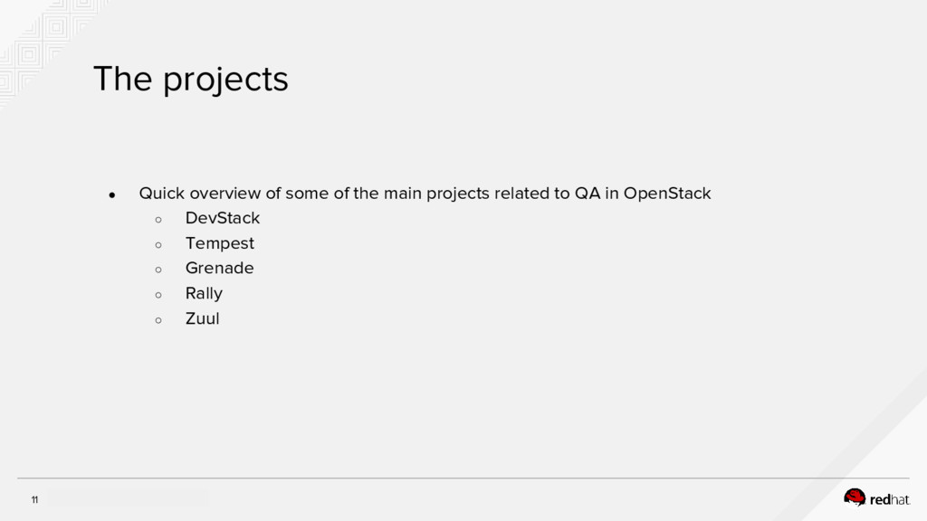Click the Red Hat fedora logo icon
The height and width of the screenshot is (521, 927).
(855, 497)
